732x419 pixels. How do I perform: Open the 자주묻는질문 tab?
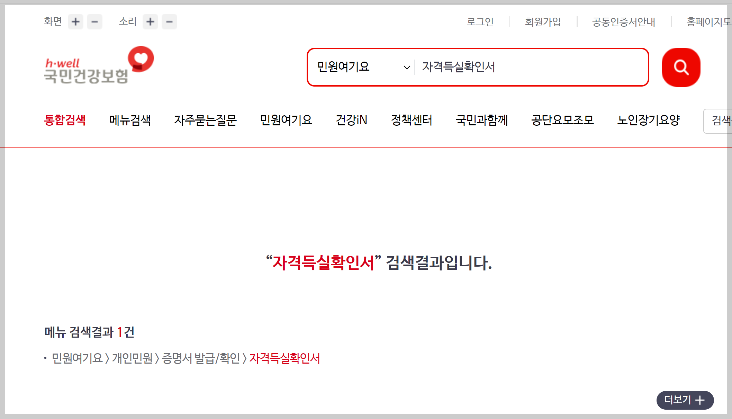(x=205, y=120)
